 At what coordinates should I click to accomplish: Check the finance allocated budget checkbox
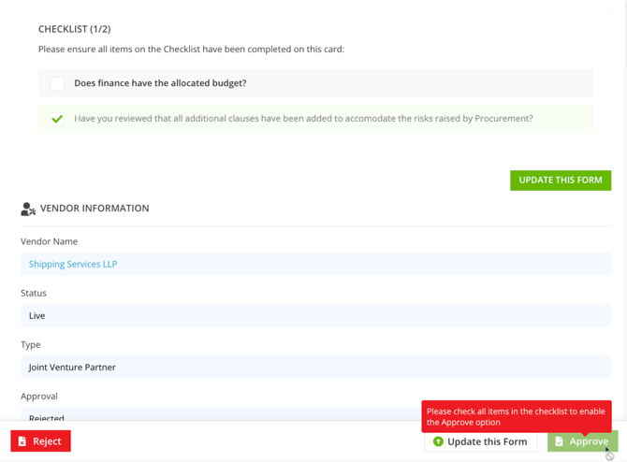pos(57,83)
